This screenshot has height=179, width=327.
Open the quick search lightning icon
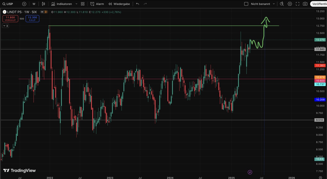click(x=282, y=4)
